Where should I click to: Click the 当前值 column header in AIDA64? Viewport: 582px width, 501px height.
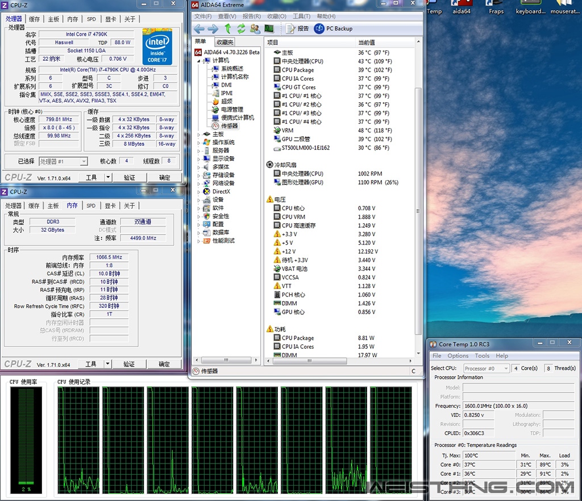pyautogui.click(x=385, y=42)
